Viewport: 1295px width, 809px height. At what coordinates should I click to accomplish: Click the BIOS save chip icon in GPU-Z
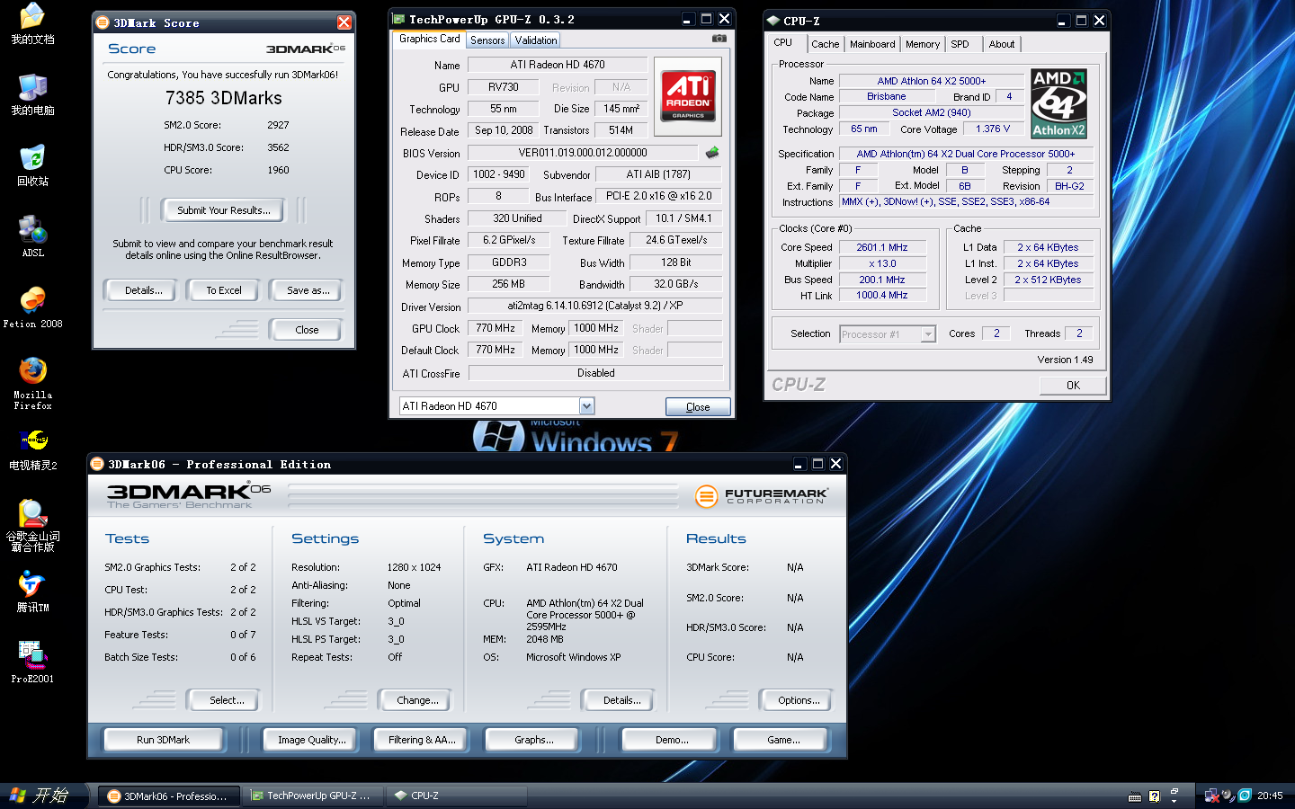tap(712, 152)
